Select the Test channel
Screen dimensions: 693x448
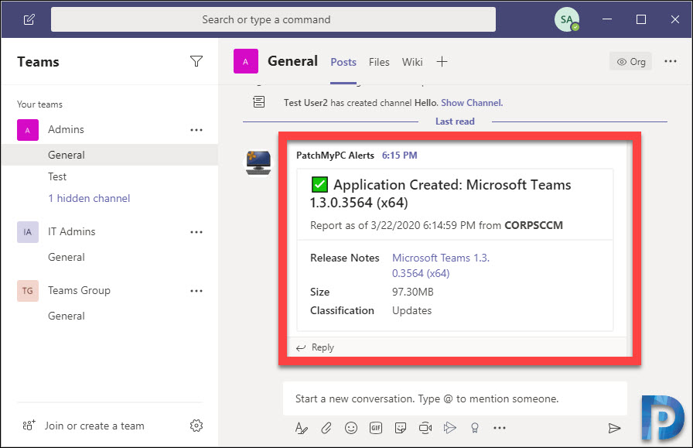point(110,176)
